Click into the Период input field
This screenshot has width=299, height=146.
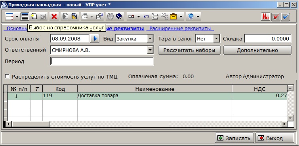pyautogui.click(x=102, y=61)
